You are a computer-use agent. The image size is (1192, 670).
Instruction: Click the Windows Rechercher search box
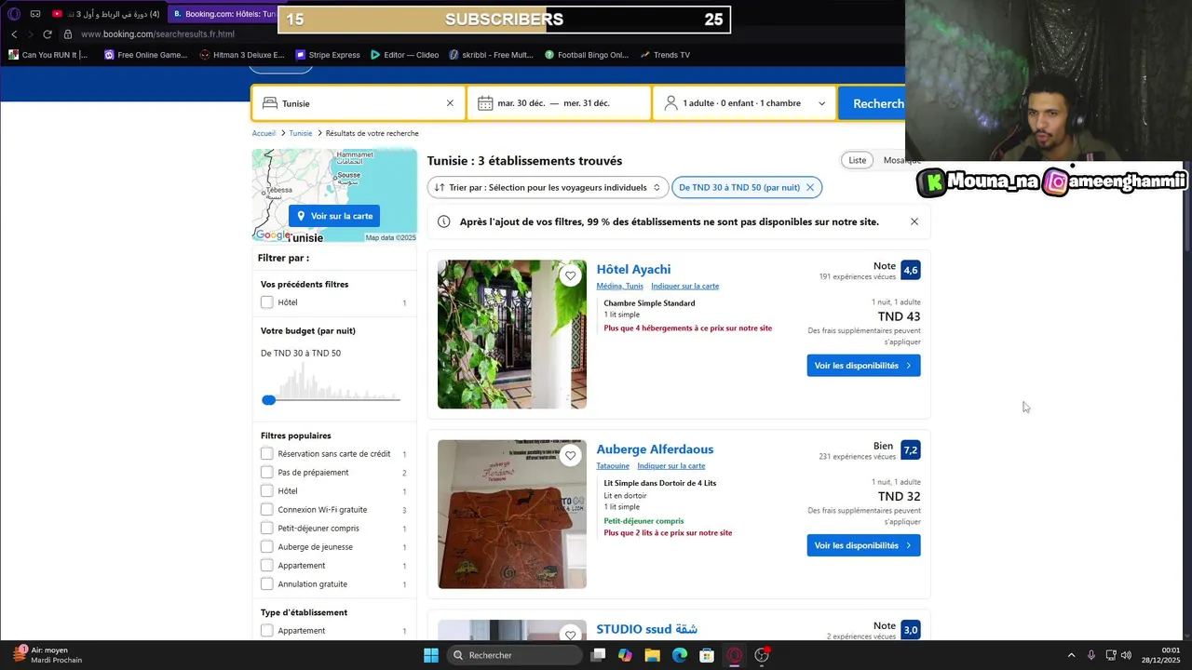(x=513, y=655)
